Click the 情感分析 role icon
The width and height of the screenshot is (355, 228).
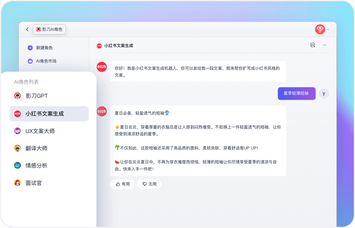click(x=18, y=165)
